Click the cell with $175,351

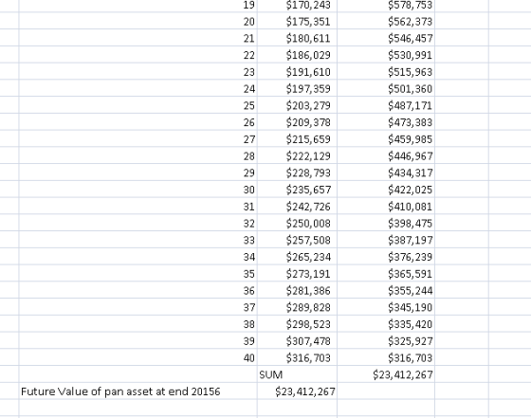(x=298, y=21)
